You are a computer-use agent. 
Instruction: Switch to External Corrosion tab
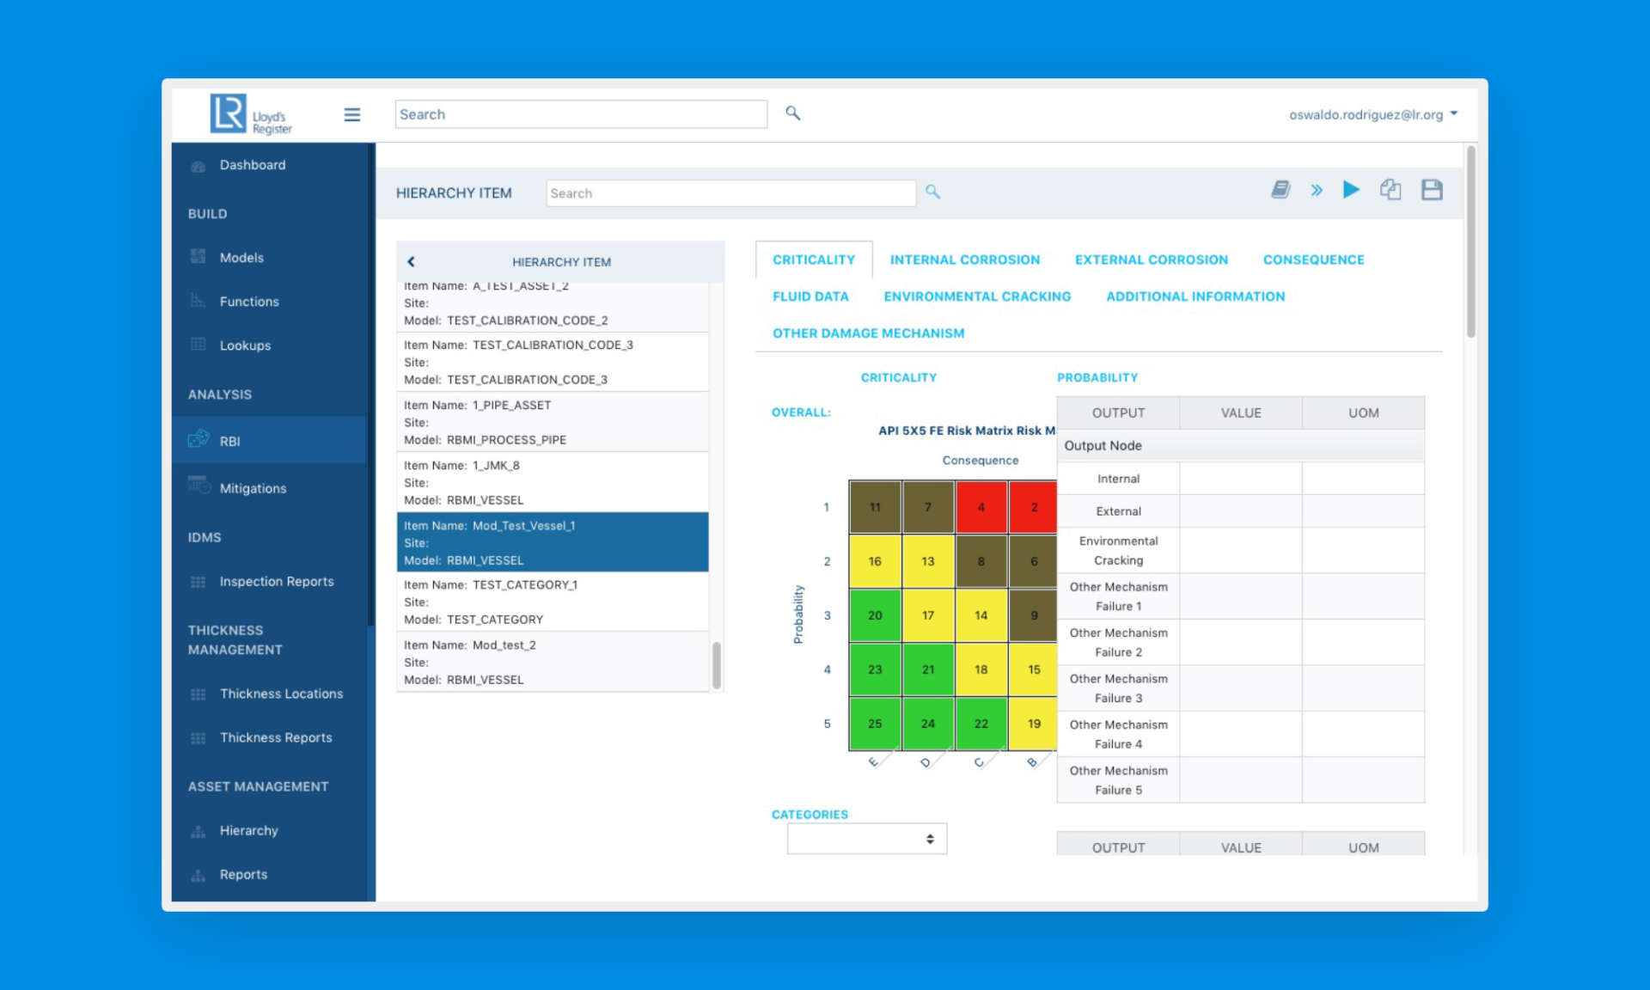point(1151,260)
